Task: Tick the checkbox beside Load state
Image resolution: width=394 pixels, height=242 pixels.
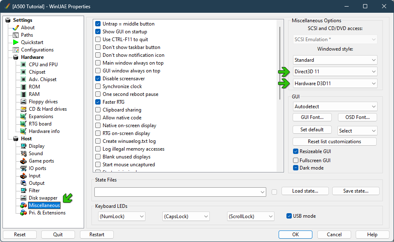Action: 274,192
